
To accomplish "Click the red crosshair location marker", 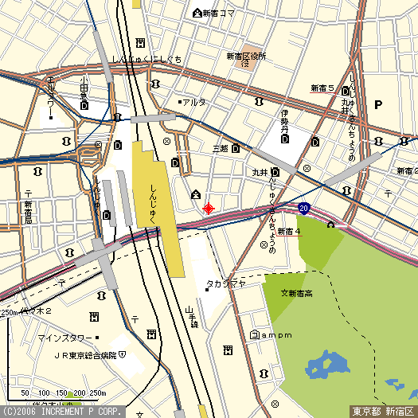I will pos(209,208).
